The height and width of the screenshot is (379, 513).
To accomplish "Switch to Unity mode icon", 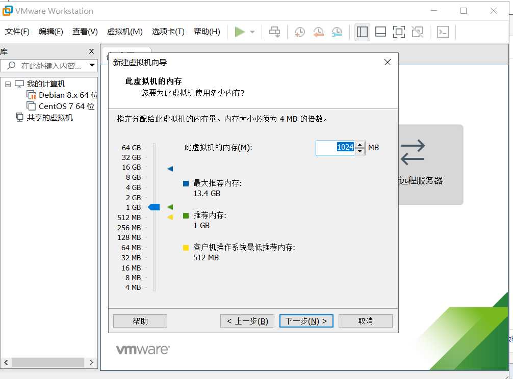I will (417, 32).
